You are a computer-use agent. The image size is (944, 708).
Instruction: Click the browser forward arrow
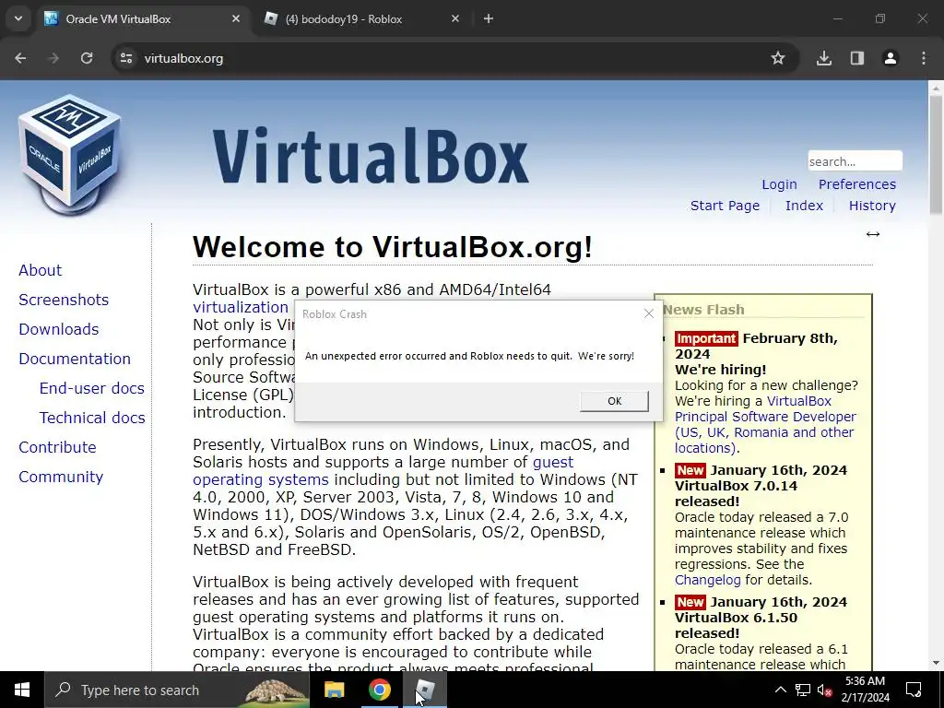[53, 58]
